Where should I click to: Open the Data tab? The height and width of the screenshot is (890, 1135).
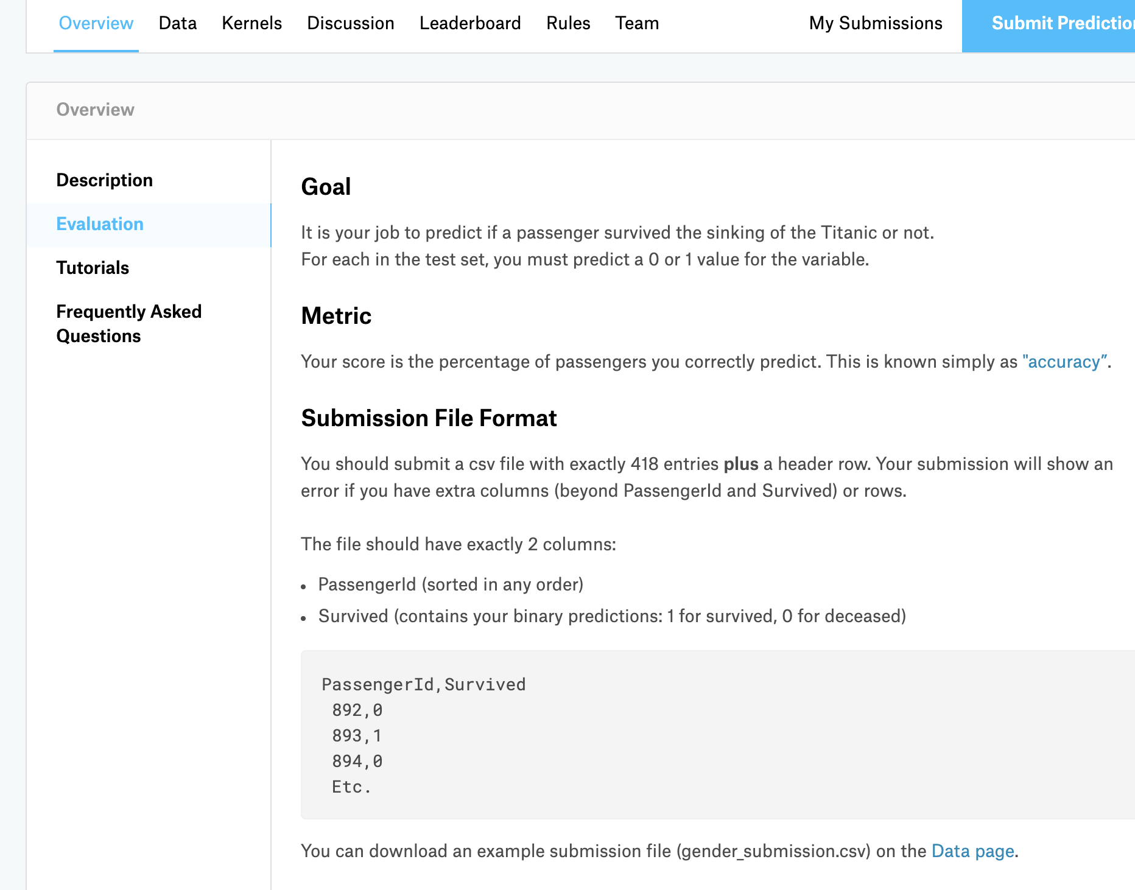coord(178,23)
